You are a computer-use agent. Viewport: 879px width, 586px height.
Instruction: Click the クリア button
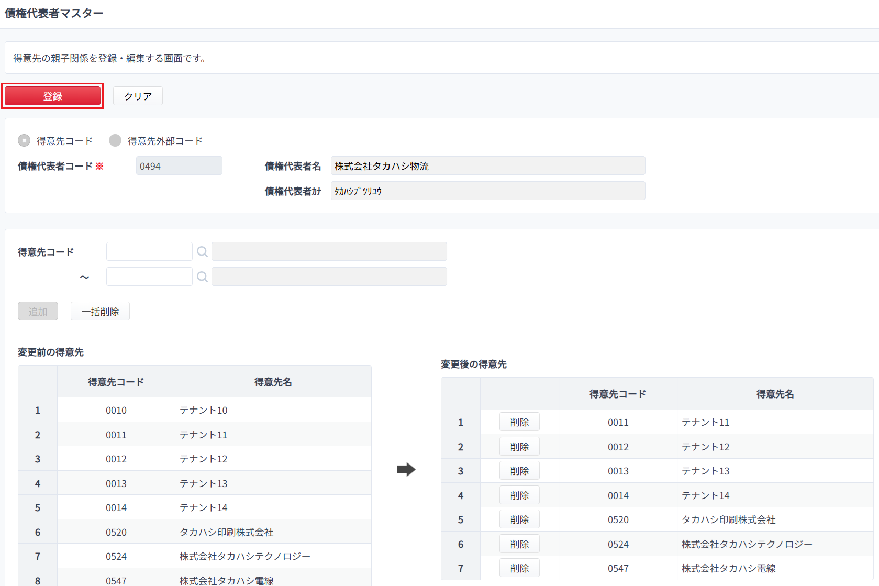pos(138,96)
